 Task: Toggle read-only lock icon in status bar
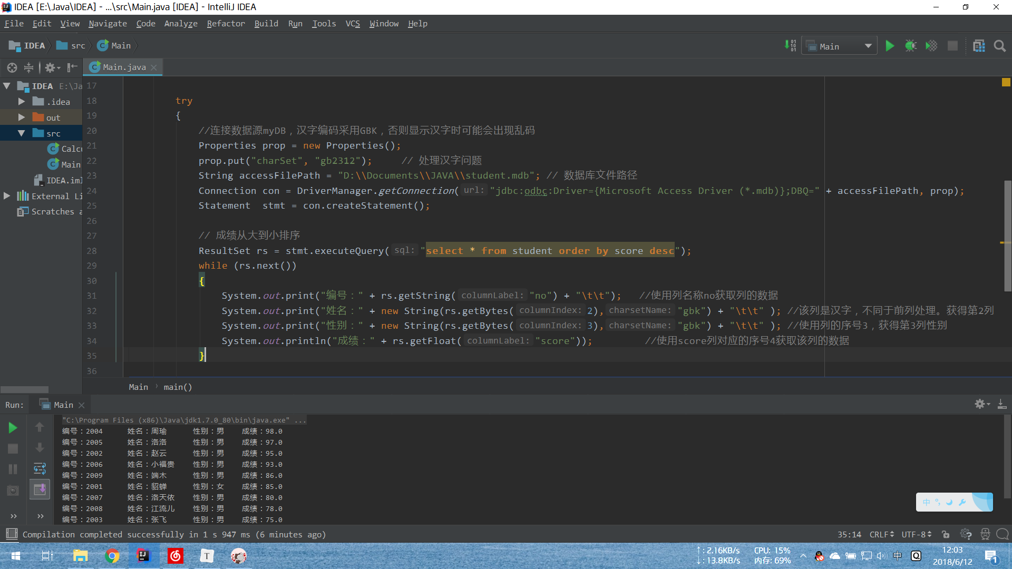point(946,534)
